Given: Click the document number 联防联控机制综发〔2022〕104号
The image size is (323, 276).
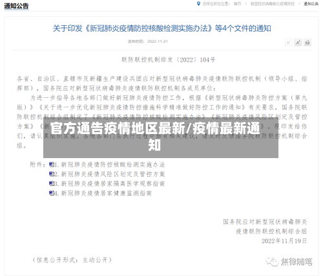Looking at the screenshot, I should (169, 60).
